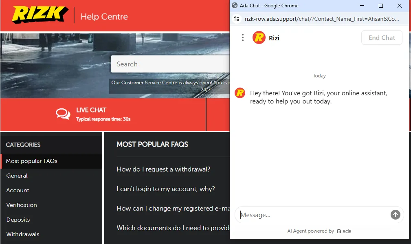
Task: End the chat with the End Chat button
Action: point(382,37)
